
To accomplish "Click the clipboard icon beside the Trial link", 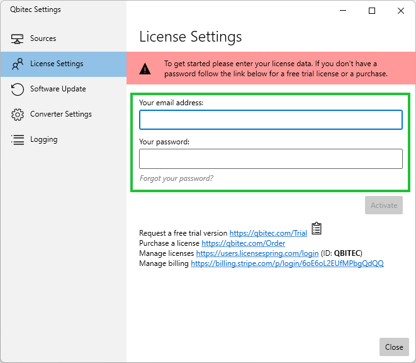I will tap(317, 228).
